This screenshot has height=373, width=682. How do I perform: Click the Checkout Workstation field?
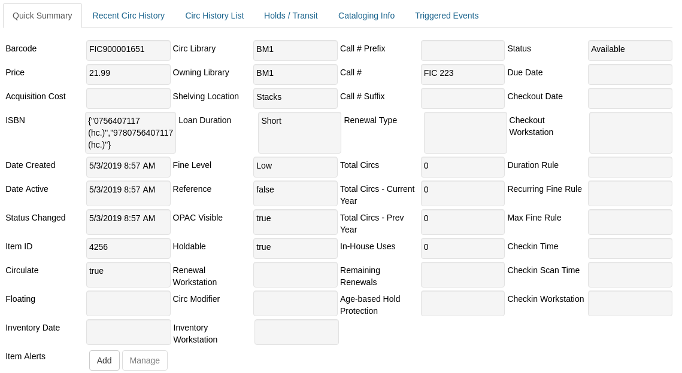tap(629, 132)
